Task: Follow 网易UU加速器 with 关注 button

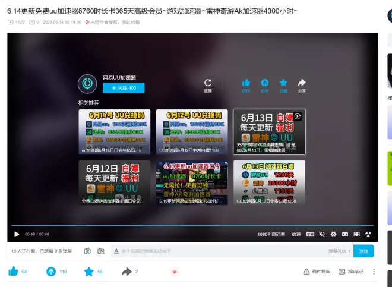Action: [124, 88]
